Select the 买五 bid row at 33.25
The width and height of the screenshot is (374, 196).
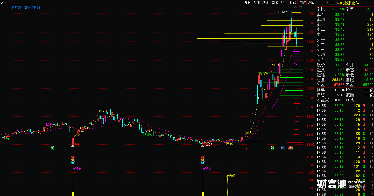345,60
